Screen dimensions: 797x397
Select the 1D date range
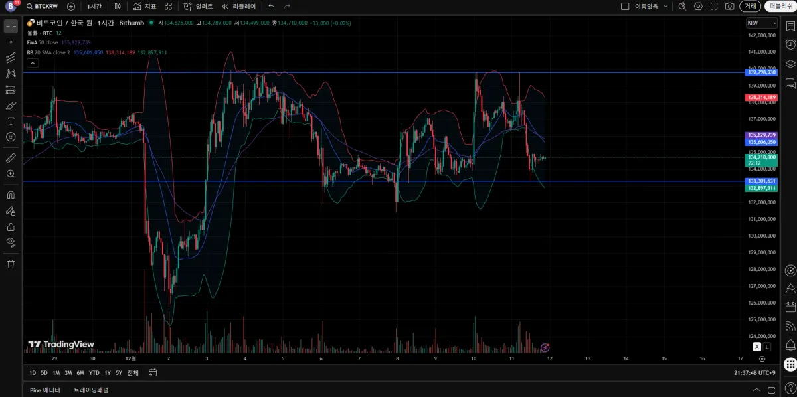(33, 372)
